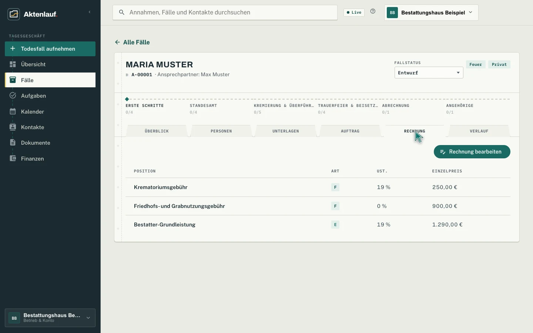533x333 pixels.
Task: Click the E badge for Bestatter-Grundleistung
Action: tap(335, 225)
